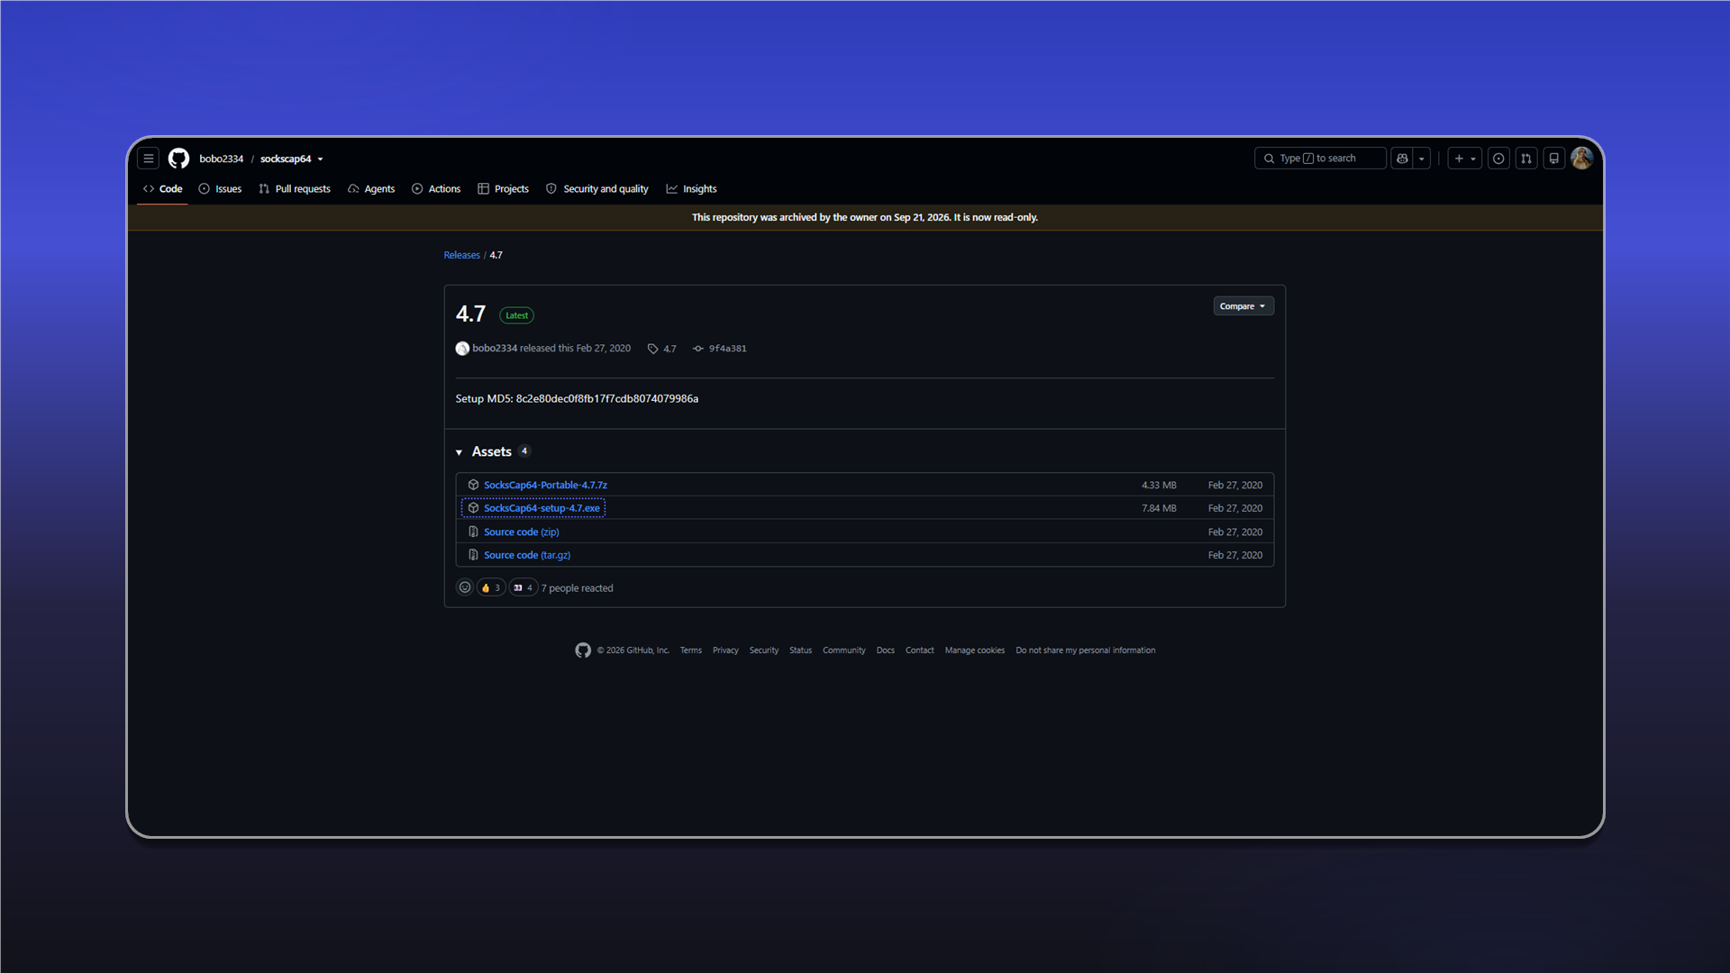Open the Privacy footer link
Image resolution: width=1730 pixels, height=973 pixels.
[725, 650]
